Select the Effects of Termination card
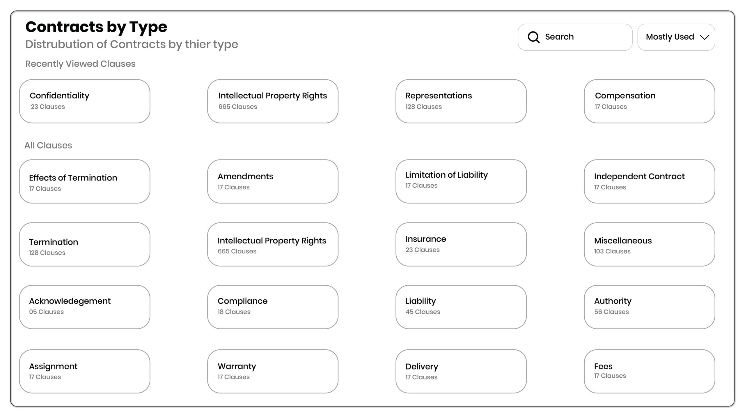The image size is (745, 417). 85,181
